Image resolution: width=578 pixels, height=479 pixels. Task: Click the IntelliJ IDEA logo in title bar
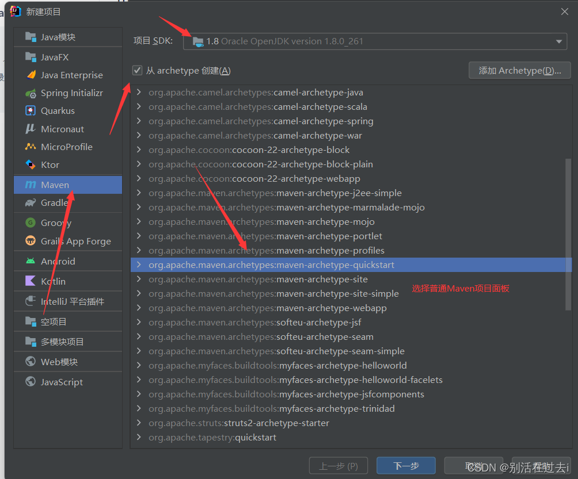pyautogui.click(x=16, y=12)
